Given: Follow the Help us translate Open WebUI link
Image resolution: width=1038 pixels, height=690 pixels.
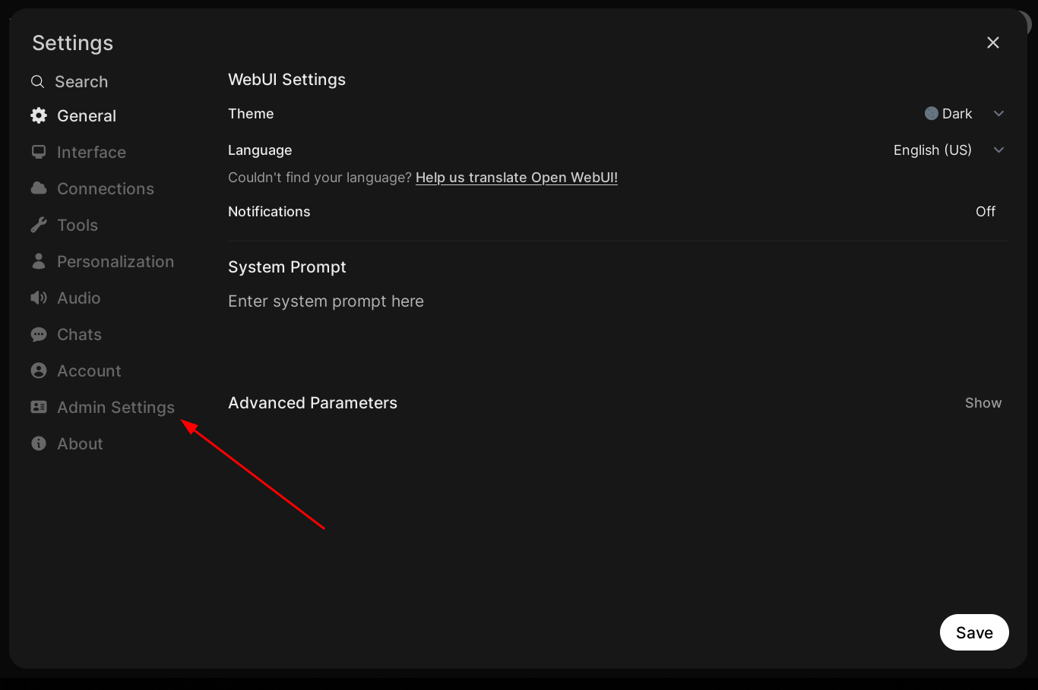Looking at the screenshot, I should coord(516,178).
